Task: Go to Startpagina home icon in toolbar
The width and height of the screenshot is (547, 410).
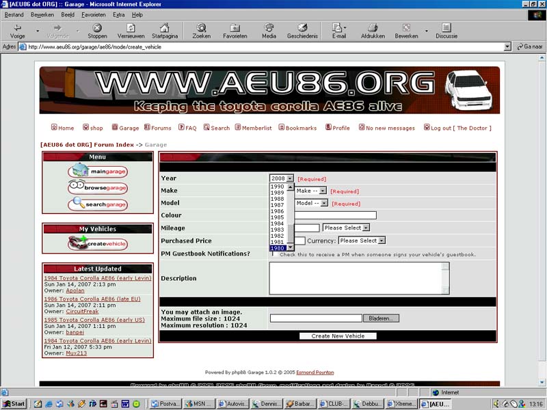Action: pos(164,28)
